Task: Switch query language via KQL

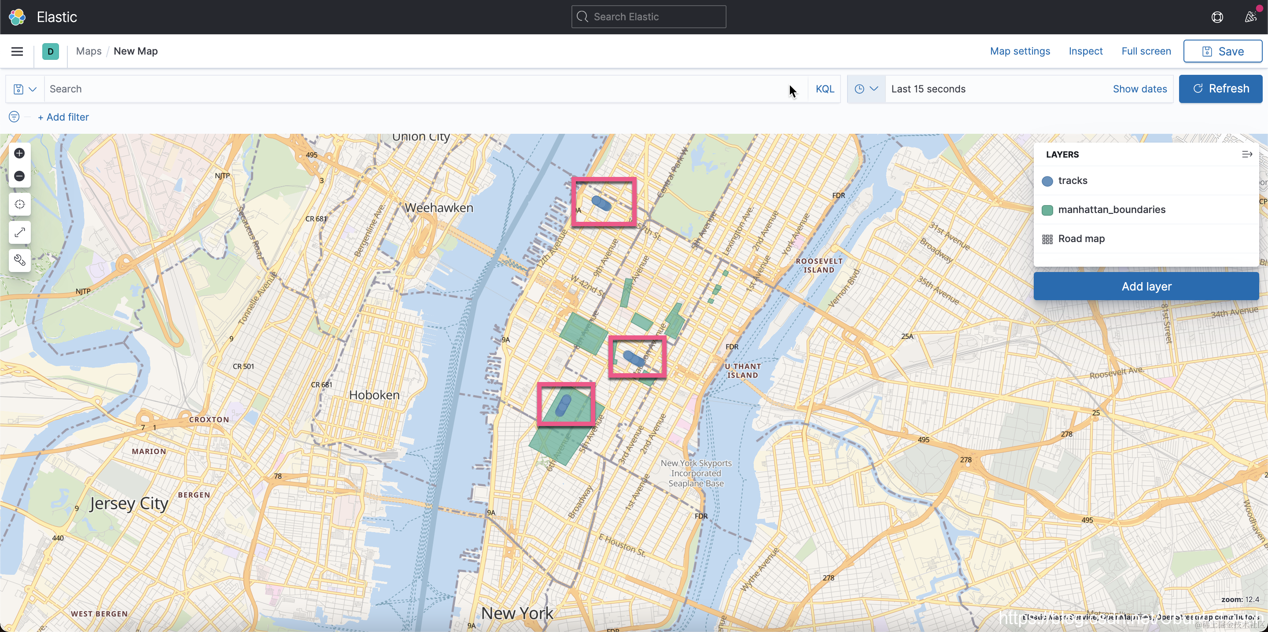Action: (825, 89)
